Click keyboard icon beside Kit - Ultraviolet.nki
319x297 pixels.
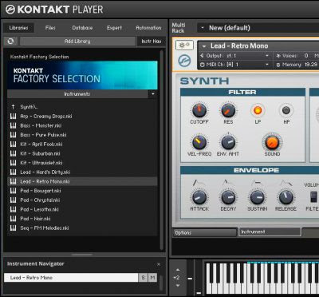point(13,163)
